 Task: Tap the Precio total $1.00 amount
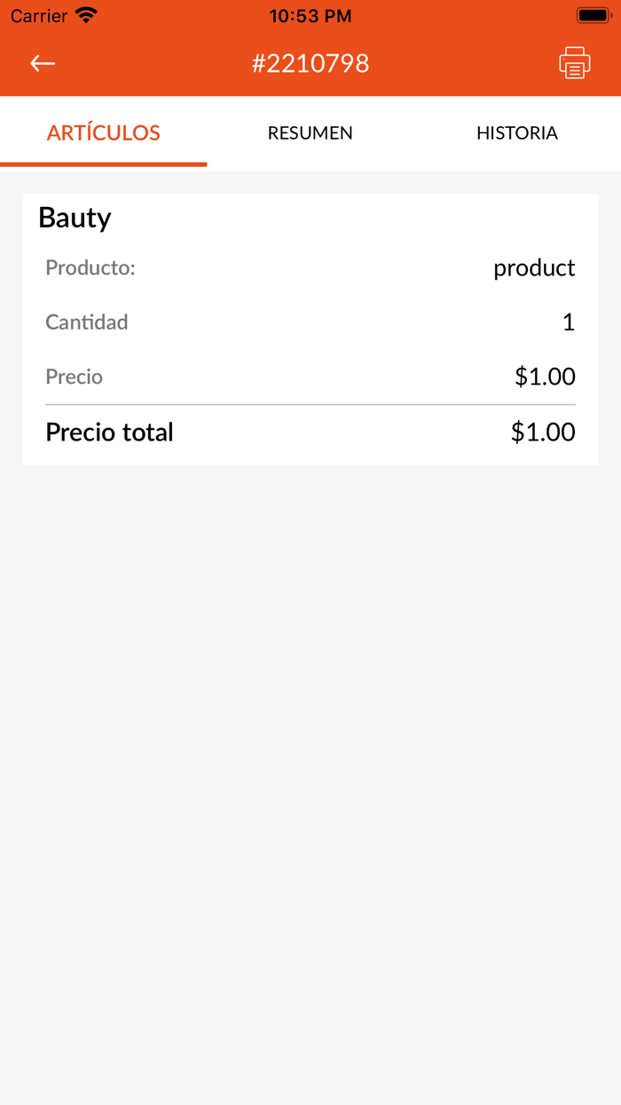[x=543, y=433]
